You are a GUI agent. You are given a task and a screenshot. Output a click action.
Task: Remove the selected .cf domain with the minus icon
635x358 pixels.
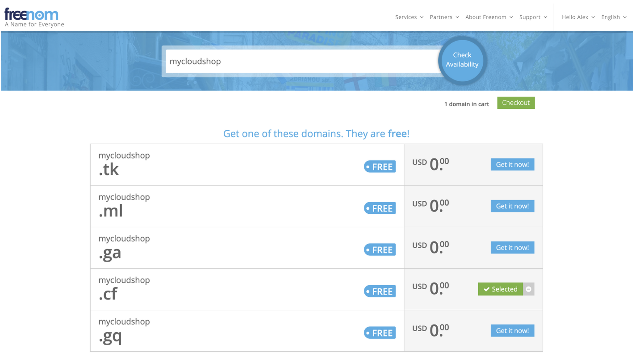pyautogui.click(x=529, y=289)
